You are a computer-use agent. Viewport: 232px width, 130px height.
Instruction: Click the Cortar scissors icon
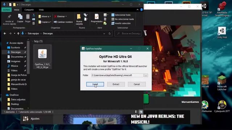(34, 15)
